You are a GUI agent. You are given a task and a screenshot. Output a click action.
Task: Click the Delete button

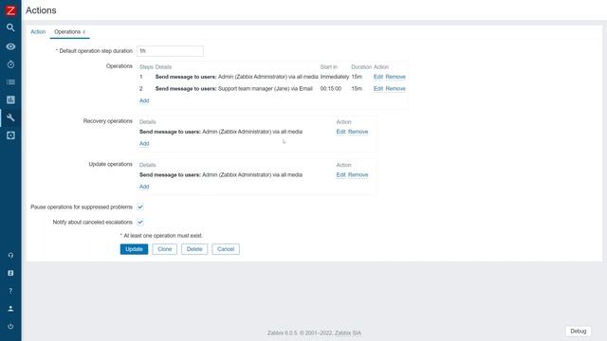194,249
